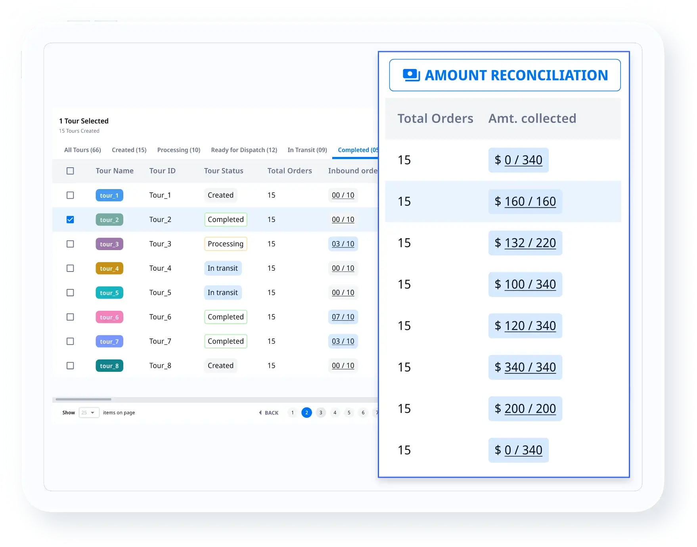Select the checkbox for Tour_1 row

70,195
